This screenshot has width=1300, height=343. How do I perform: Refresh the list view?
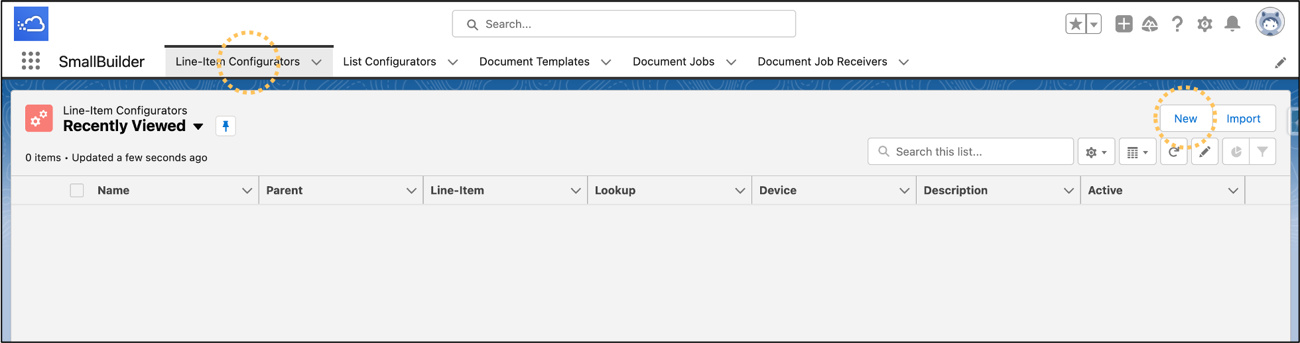click(x=1173, y=152)
